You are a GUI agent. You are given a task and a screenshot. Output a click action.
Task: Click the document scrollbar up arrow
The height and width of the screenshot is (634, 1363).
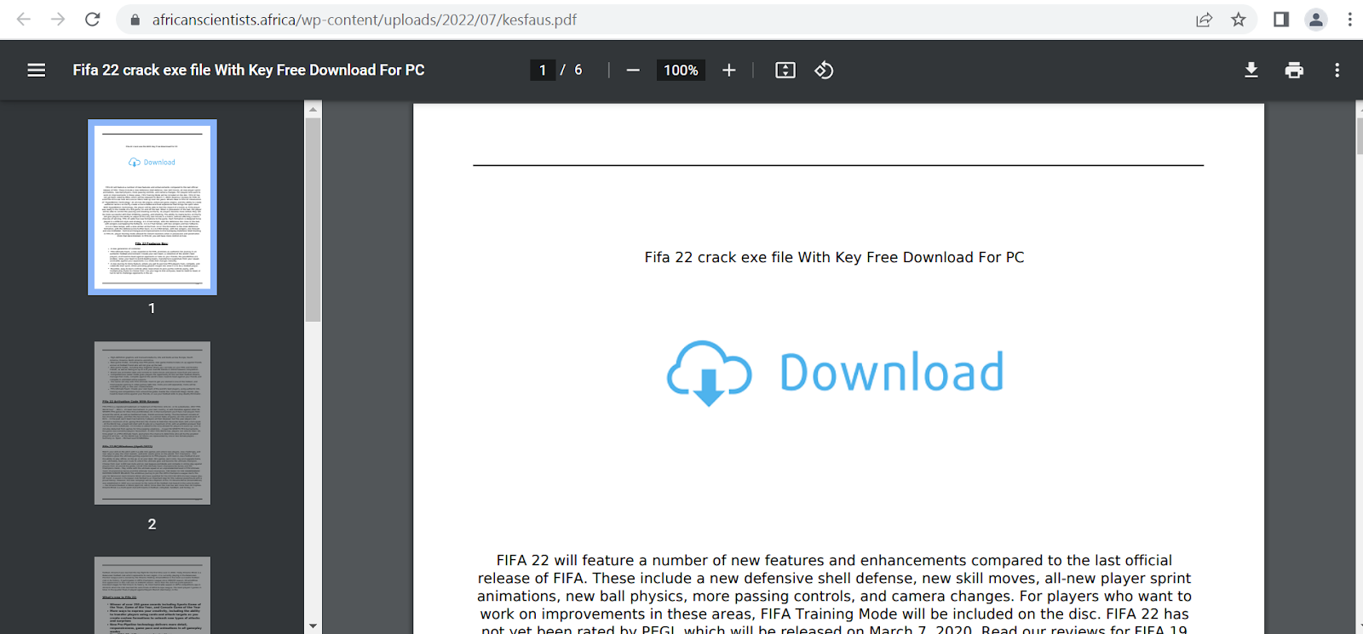(x=1359, y=108)
